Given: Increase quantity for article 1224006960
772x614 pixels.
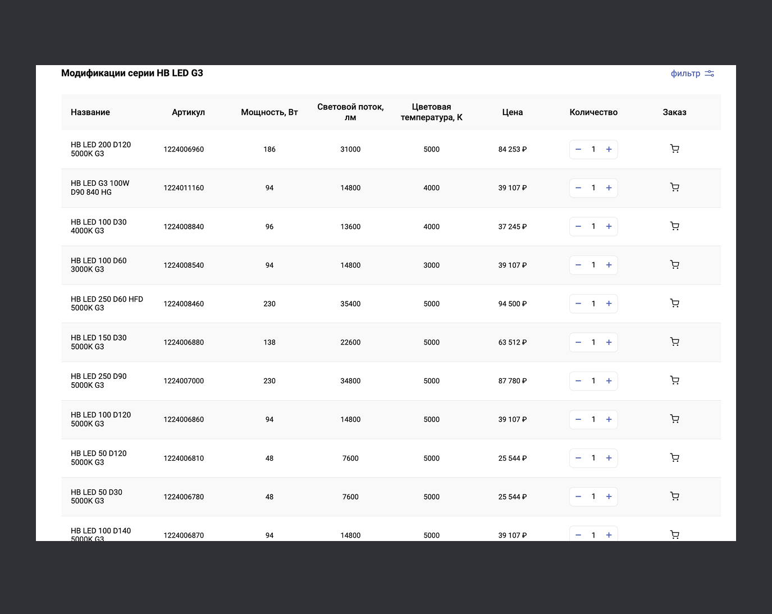Looking at the screenshot, I should 609,149.
